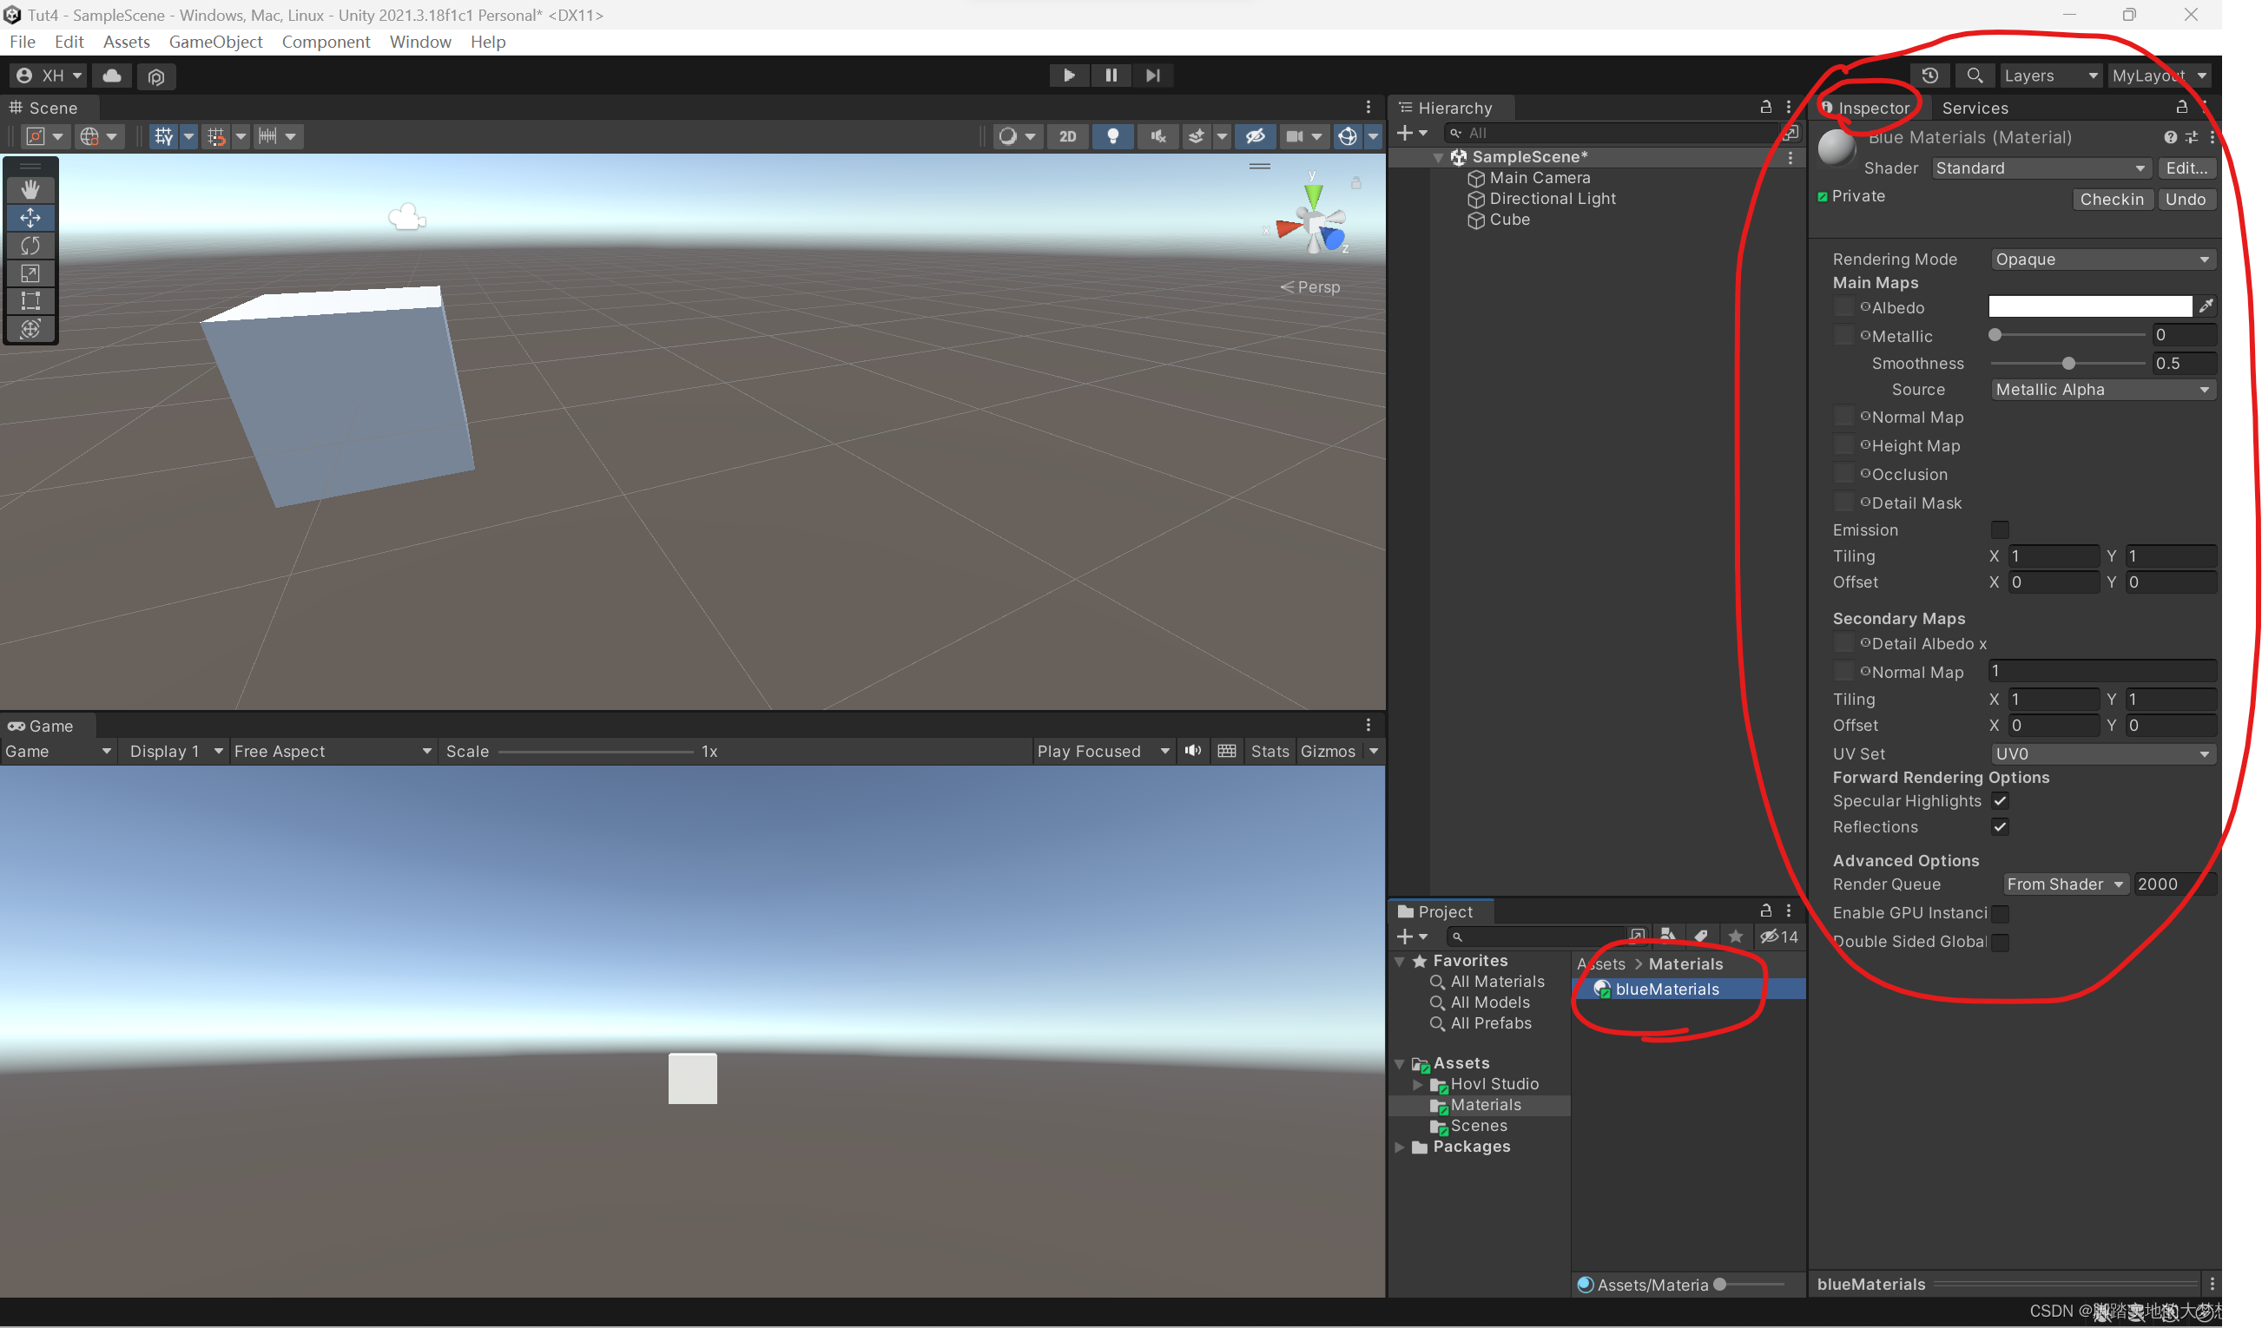Enable GPU Instancing checkbox

1999,913
